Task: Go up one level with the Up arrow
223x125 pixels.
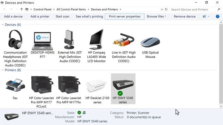Action: pyautogui.click(x=22, y=9)
